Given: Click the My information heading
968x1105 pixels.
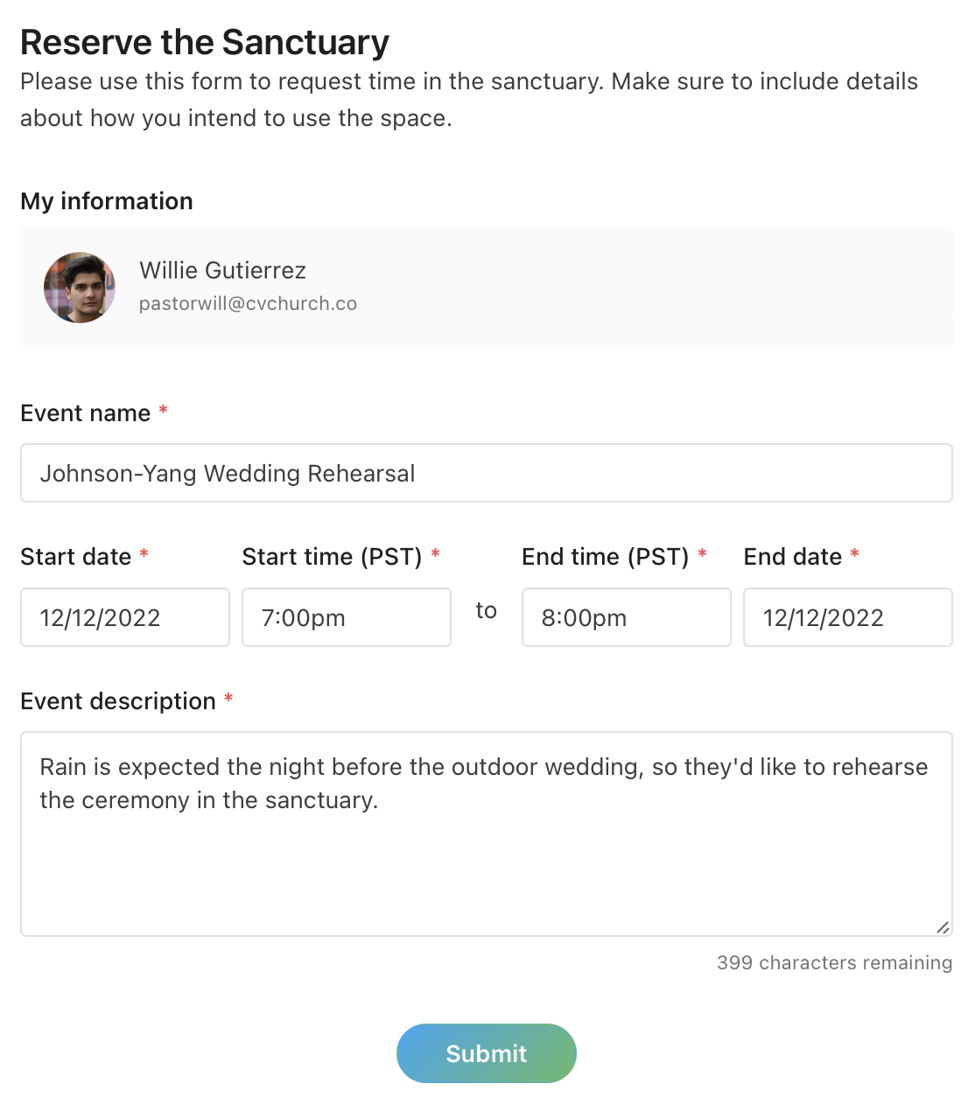Looking at the screenshot, I should (x=107, y=201).
